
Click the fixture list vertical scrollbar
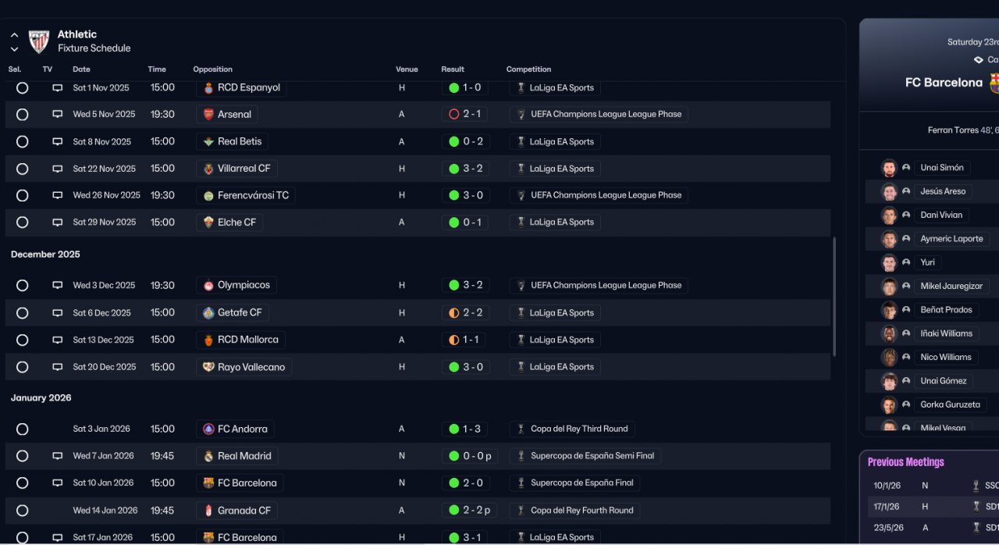click(834, 297)
